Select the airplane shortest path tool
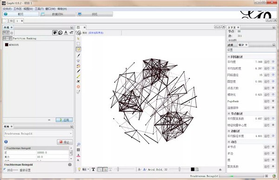 pos(78,82)
